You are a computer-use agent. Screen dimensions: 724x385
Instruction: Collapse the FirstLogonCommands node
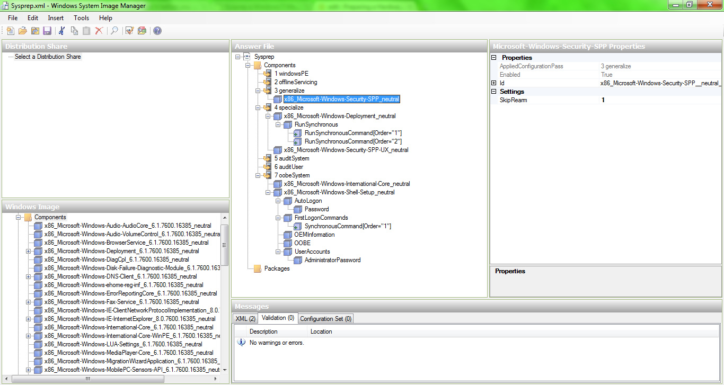pyautogui.click(x=278, y=218)
